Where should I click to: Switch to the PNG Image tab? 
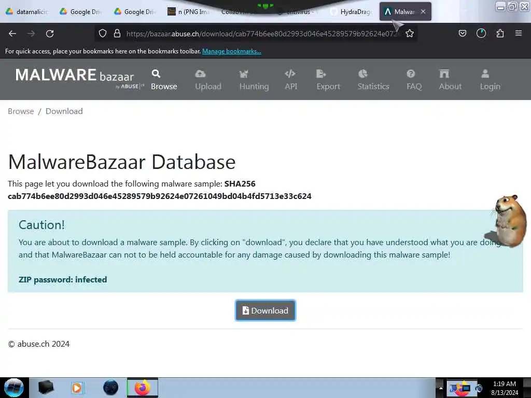(189, 11)
